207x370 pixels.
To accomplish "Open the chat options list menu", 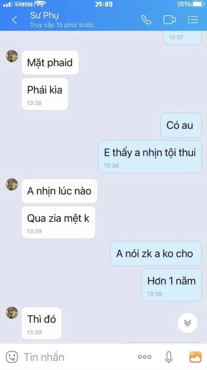I will coord(193,20).
